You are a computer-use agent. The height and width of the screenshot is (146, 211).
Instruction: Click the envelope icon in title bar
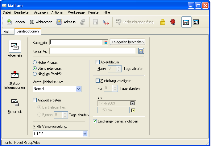pyautogui.click(x=4, y=6)
